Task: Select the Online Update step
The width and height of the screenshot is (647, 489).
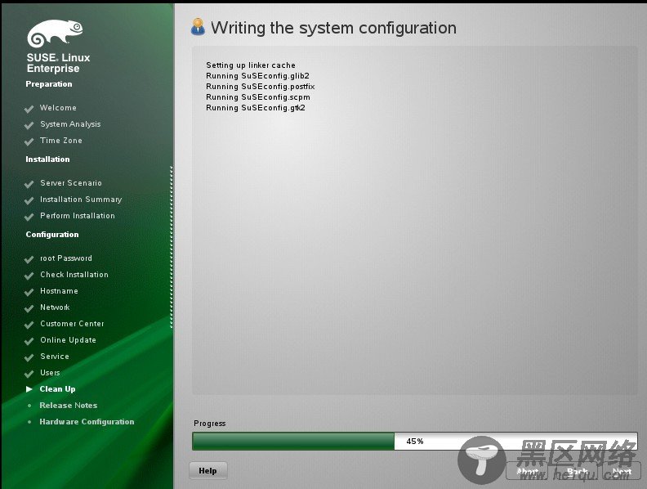Action: (68, 340)
